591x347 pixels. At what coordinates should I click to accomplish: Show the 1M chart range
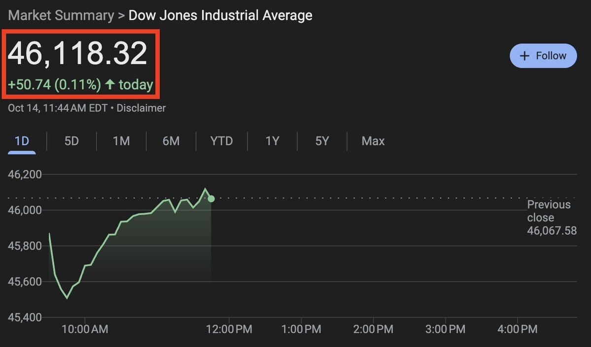pos(121,141)
